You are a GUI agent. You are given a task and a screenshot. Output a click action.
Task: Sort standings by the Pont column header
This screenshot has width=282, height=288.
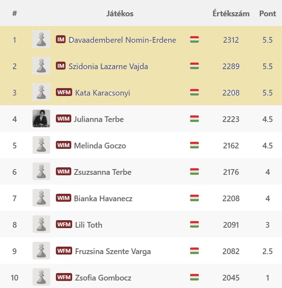pos(267,13)
